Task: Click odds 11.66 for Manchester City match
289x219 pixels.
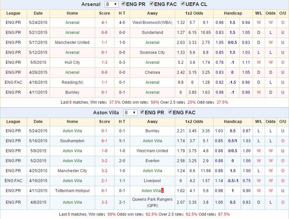Action: point(206,171)
